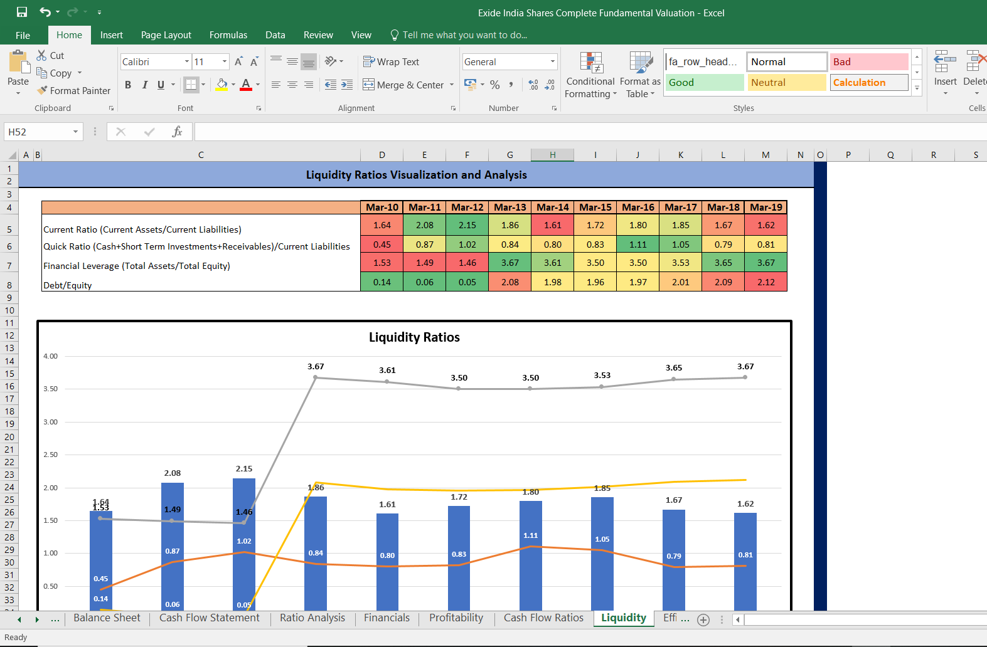Viewport: 987px width, 647px height.
Task: Expand the cell styles gallery
Action: (x=917, y=88)
